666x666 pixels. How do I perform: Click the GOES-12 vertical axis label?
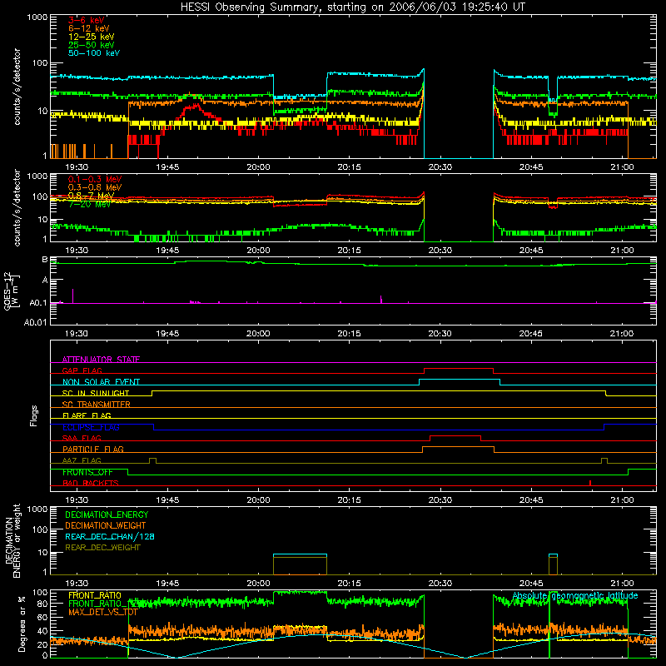pyautogui.click(x=12, y=291)
